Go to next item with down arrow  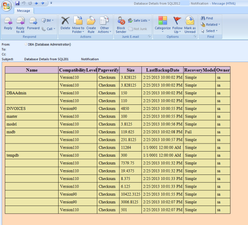pos(43,3)
